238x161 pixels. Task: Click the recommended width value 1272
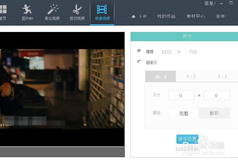point(166,52)
